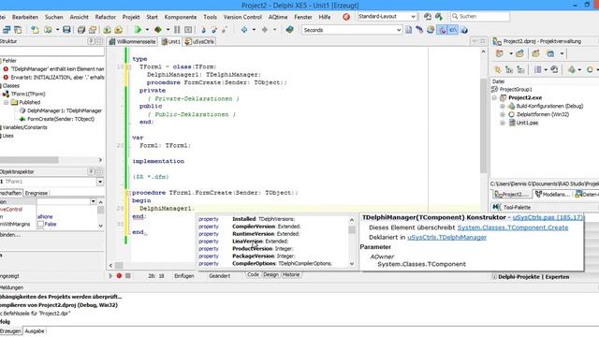Click the red circle icon after Hilfe

tap(346, 17)
